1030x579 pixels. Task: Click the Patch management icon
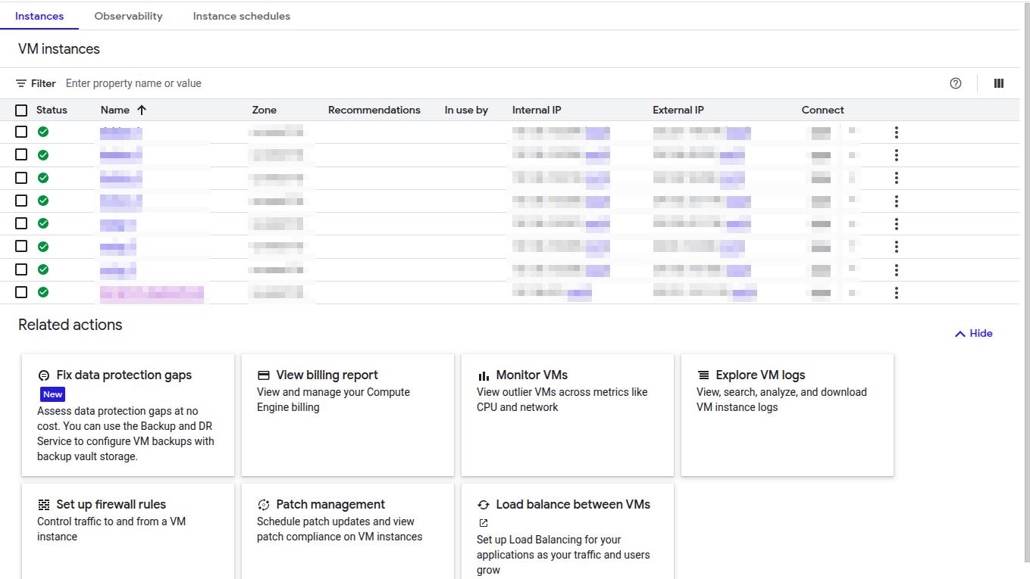click(x=264, y=505)
